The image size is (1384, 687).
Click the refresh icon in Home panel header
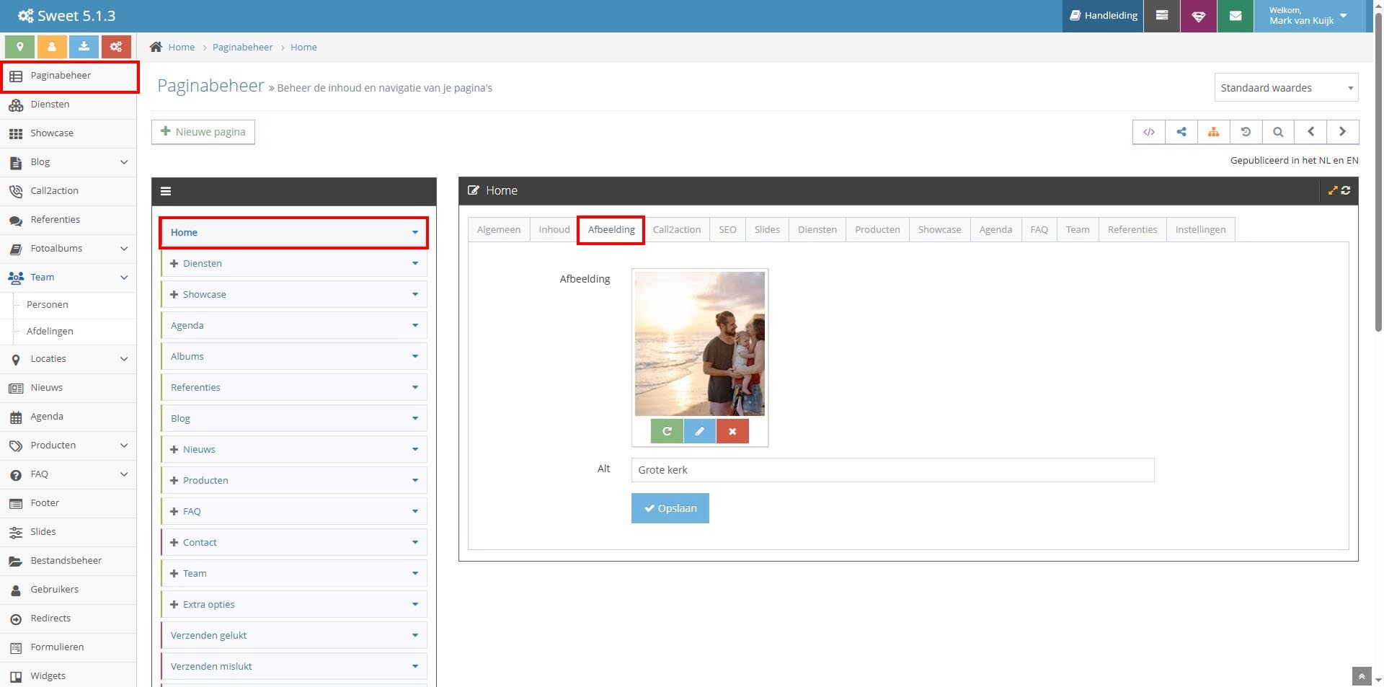(x=1346, y=190)
